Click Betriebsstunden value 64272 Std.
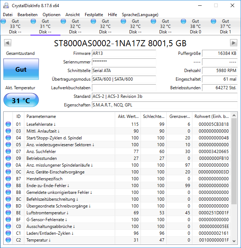The image size is (241, 248). point(220,88)
